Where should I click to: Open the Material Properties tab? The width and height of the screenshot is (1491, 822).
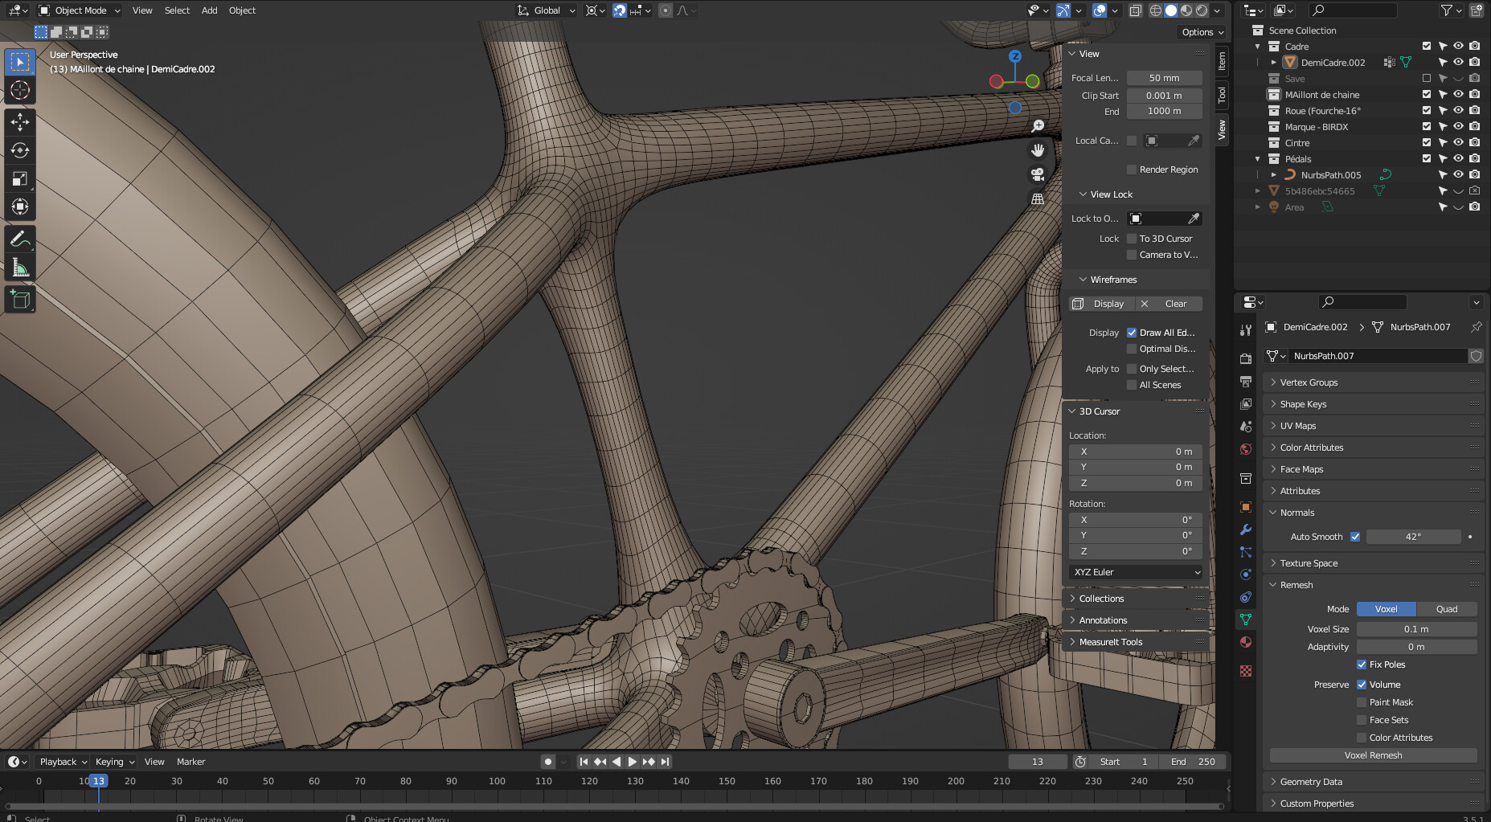click(1245, 642)
